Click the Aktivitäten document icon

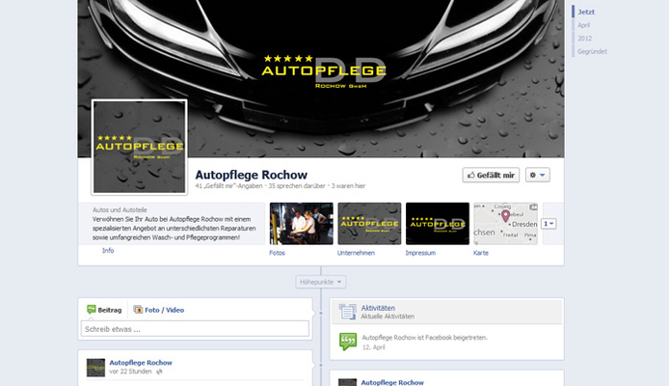347,312
